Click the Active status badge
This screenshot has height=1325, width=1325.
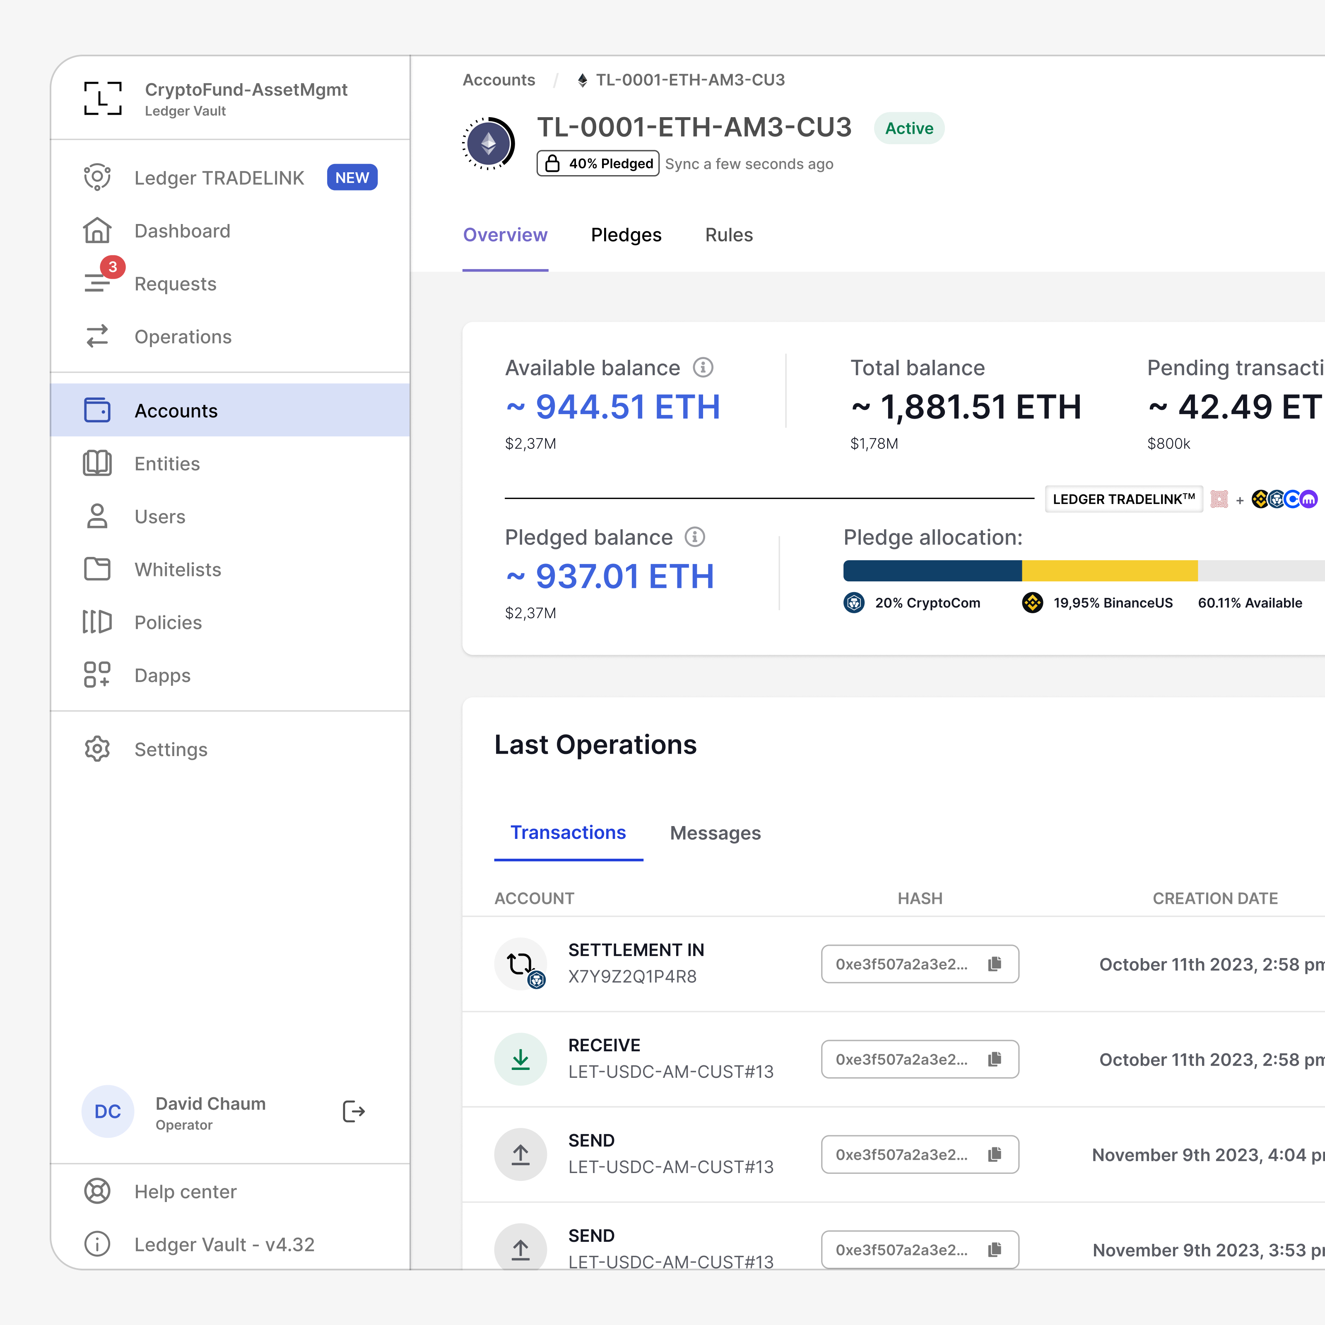click(909, 128)
